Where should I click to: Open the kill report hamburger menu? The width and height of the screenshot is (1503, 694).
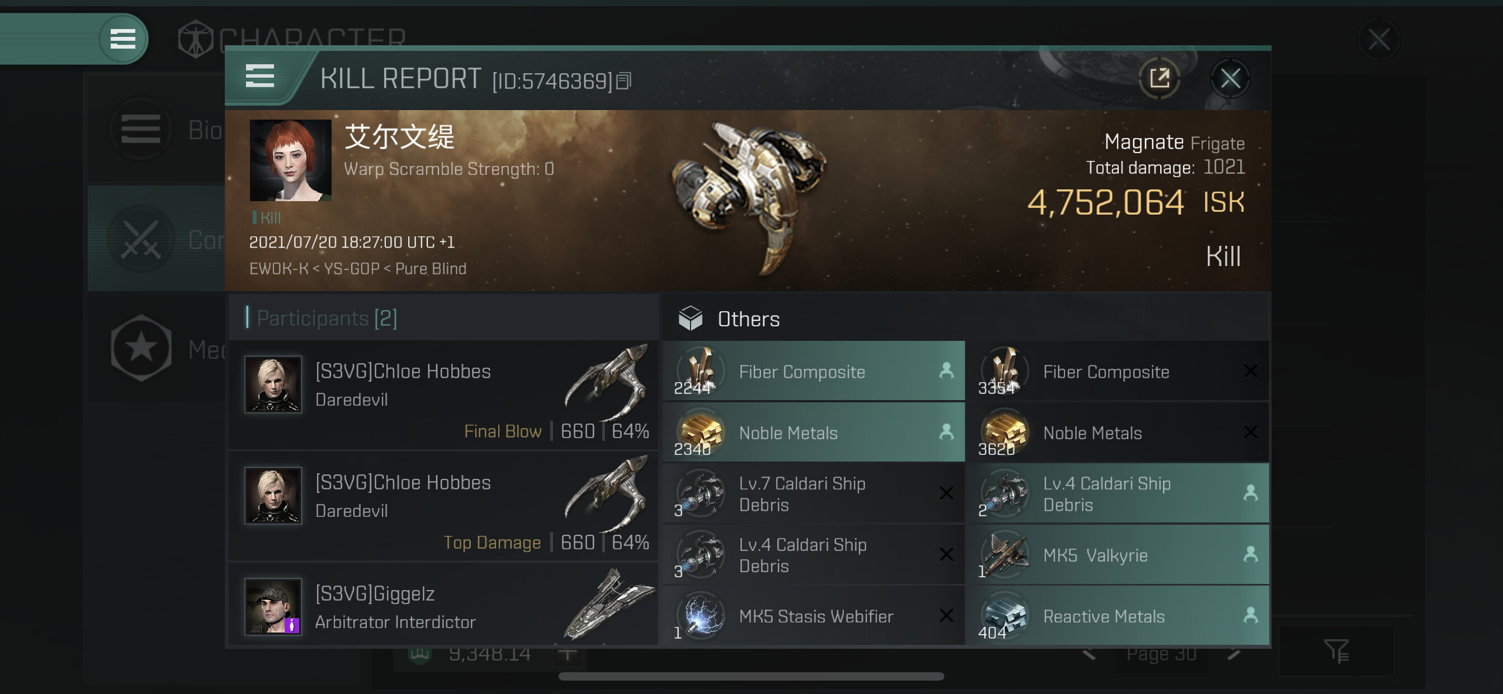[259, 77]
